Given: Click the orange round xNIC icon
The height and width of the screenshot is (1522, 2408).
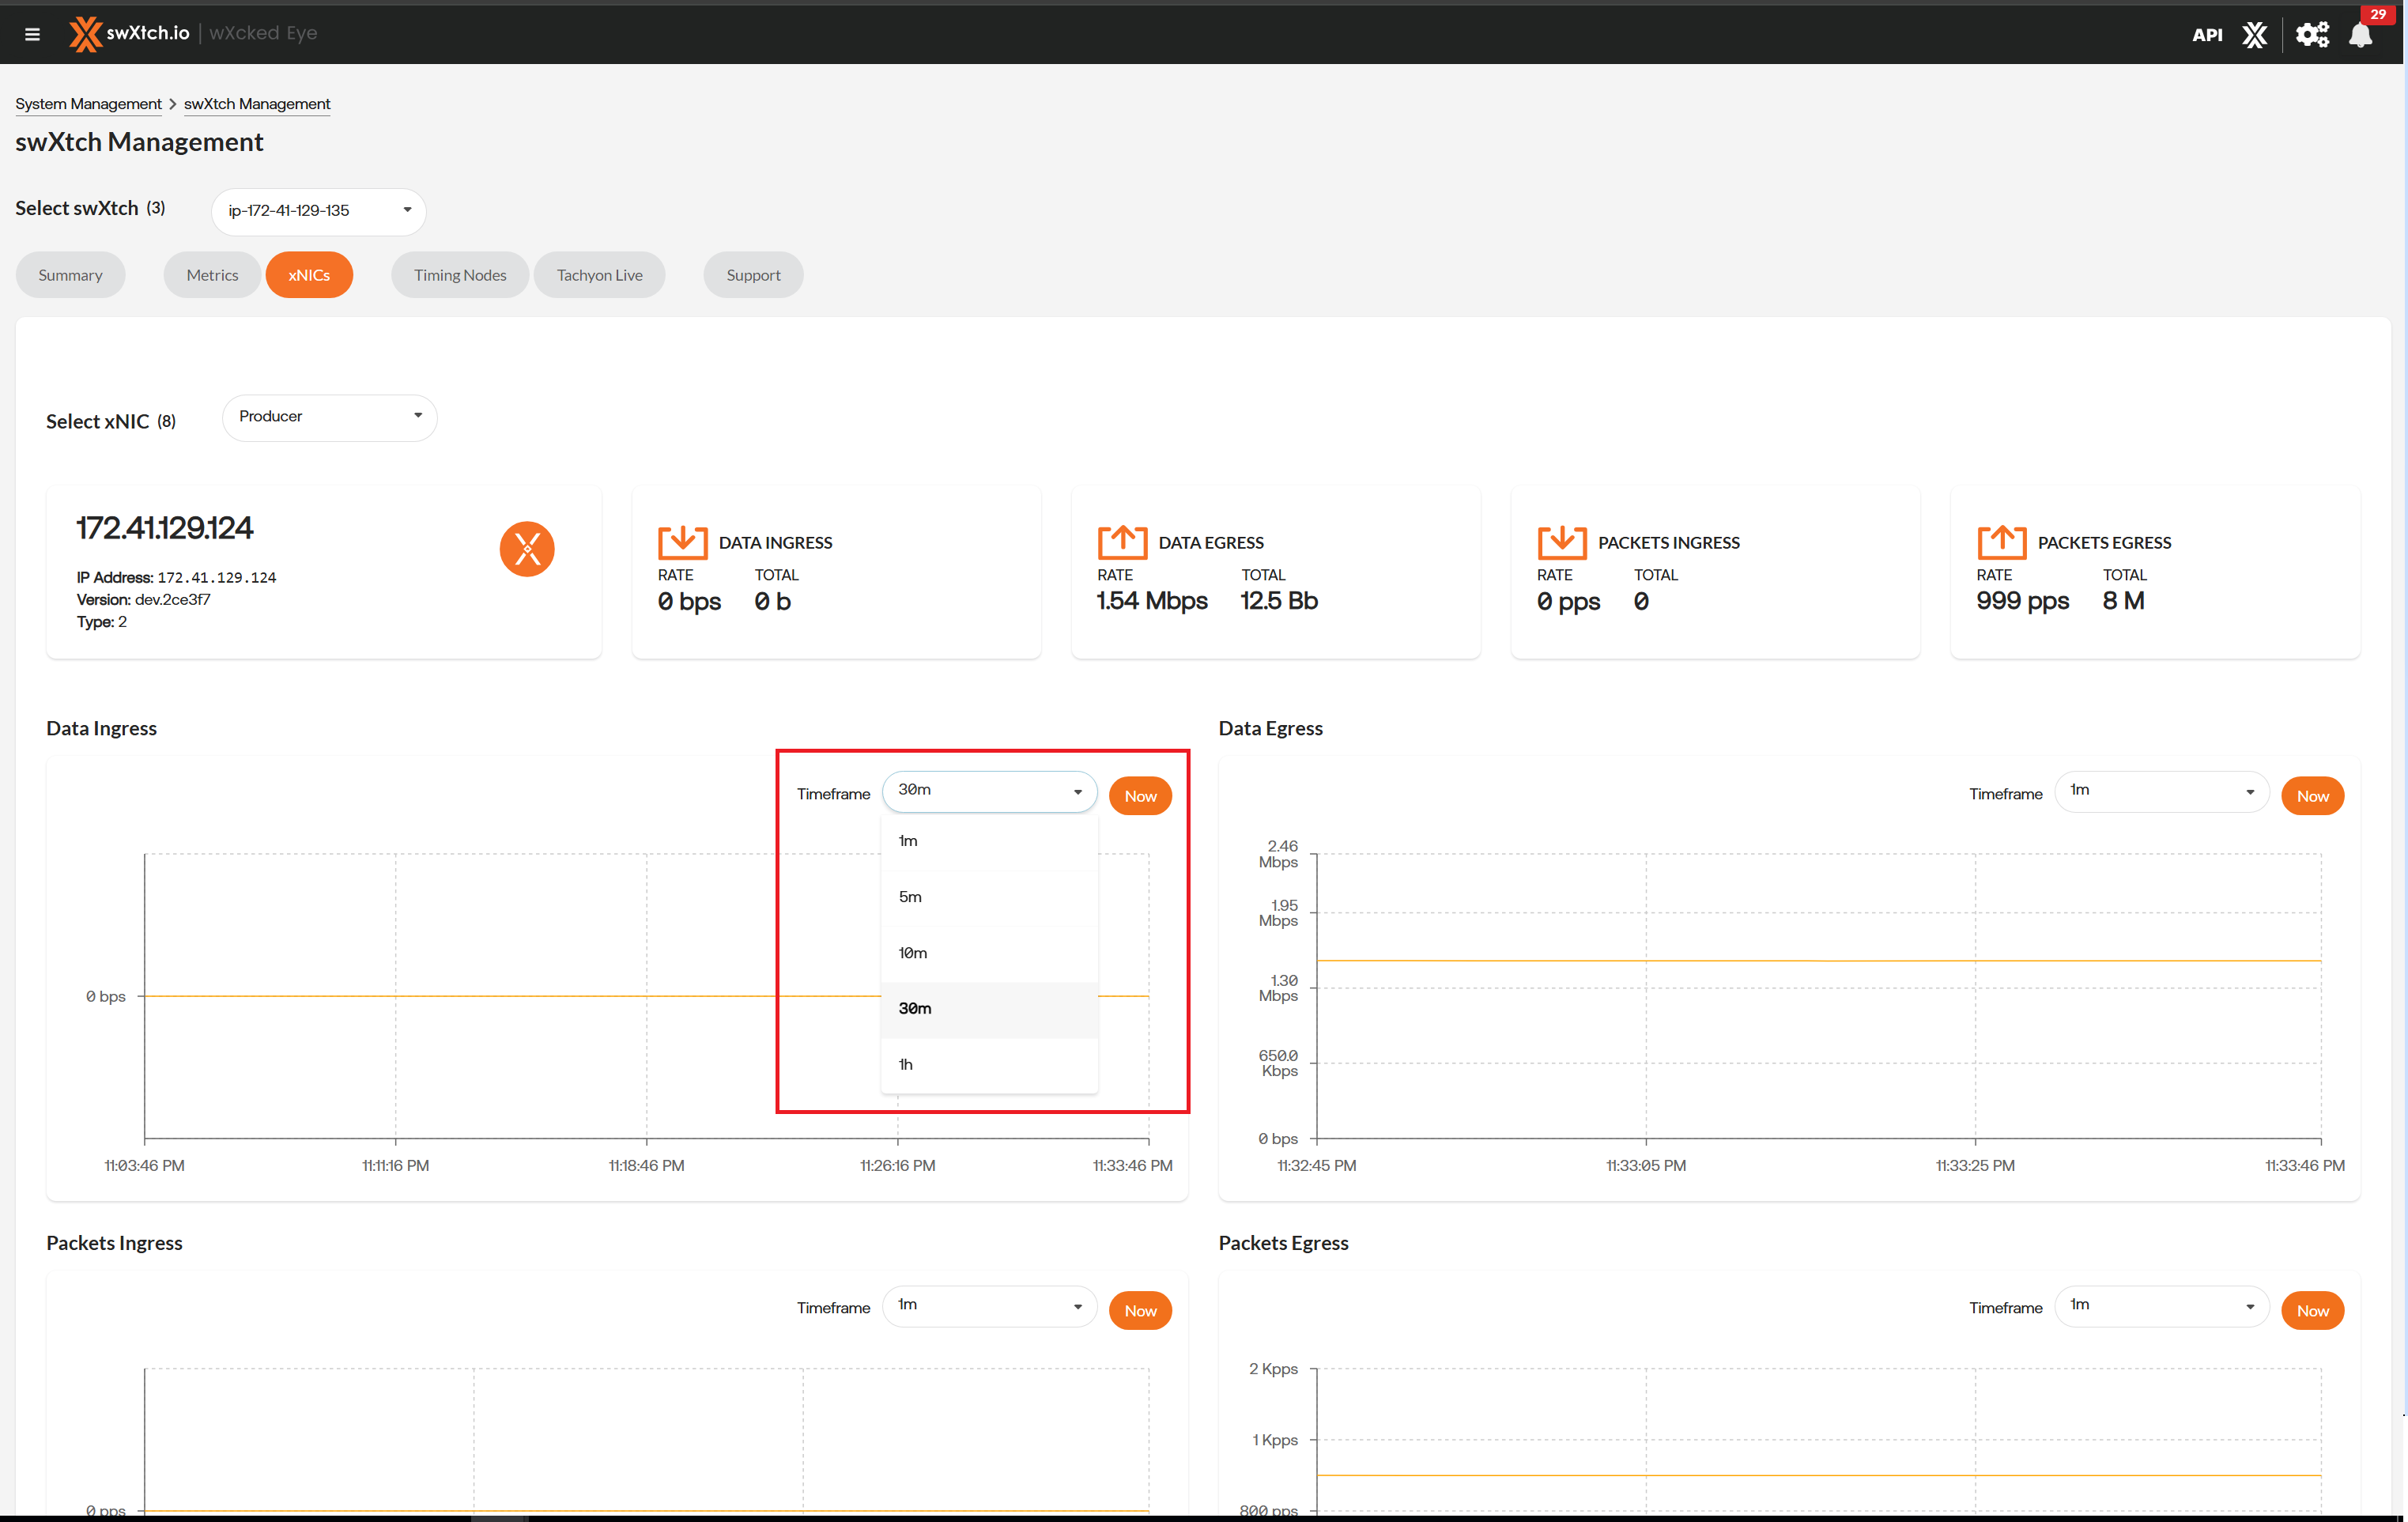Looking at the screenshot, I should pos(527,549).
